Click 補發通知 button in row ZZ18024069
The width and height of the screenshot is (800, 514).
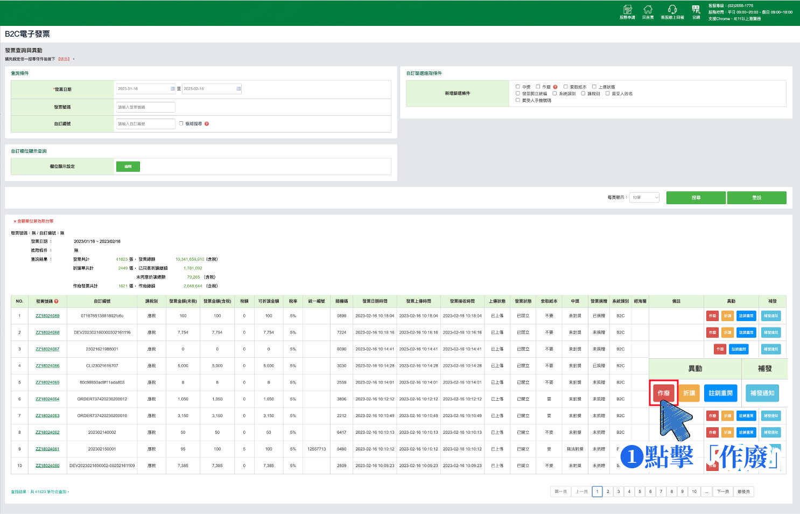tap(770, 316)
